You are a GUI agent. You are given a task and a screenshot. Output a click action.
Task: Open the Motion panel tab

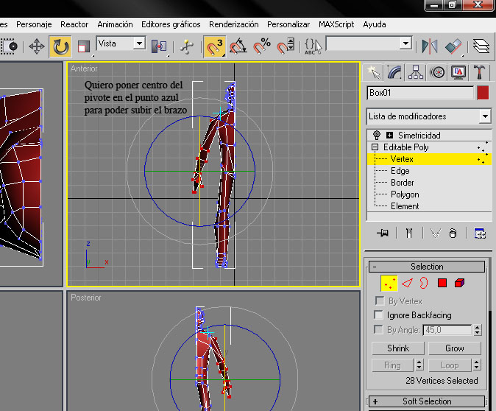[x=437, y=72]
